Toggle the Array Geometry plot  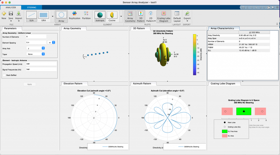[x=130, y=16]
